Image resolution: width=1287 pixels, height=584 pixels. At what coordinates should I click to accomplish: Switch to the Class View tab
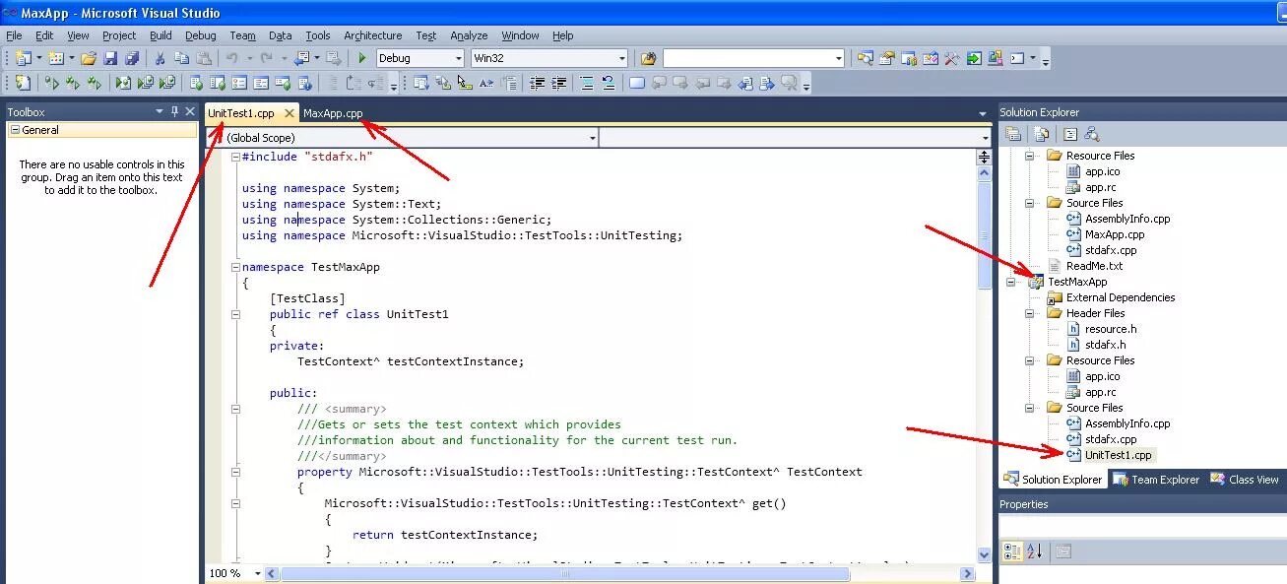coord(1245,480)
